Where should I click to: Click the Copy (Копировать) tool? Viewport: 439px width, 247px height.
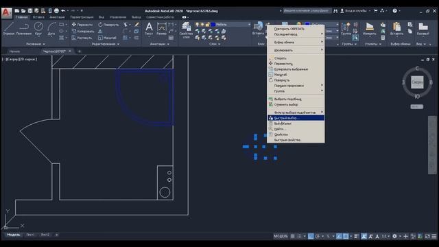click(x=83, y=31)
